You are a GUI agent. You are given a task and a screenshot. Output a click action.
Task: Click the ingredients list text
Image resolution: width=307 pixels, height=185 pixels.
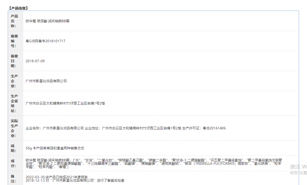[x=154, y=163]
